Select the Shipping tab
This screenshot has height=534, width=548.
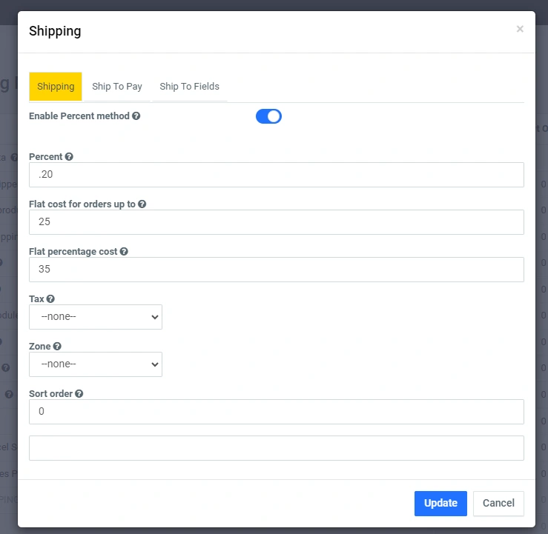[56, 87]
